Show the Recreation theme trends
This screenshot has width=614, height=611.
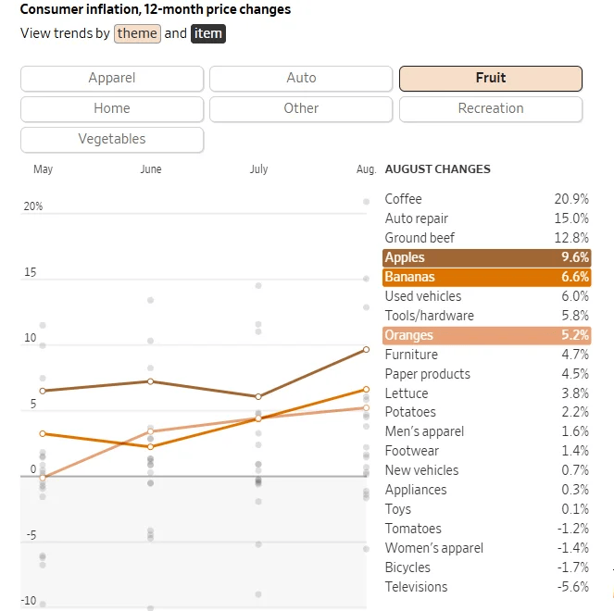(490, 109)
